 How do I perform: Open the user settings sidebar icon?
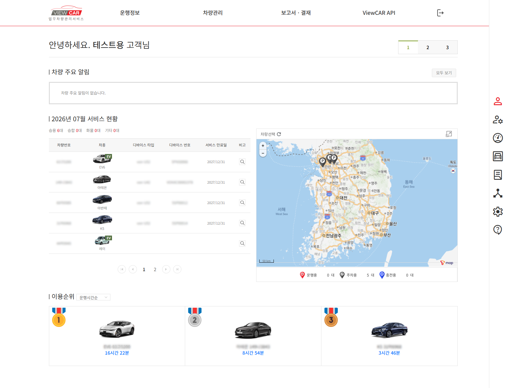pyautogui.click(x=498, y=120)
